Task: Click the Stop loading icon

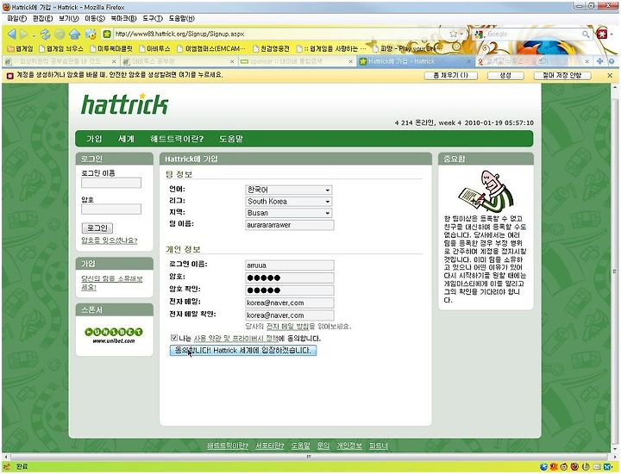Action: tap(60, 34)
